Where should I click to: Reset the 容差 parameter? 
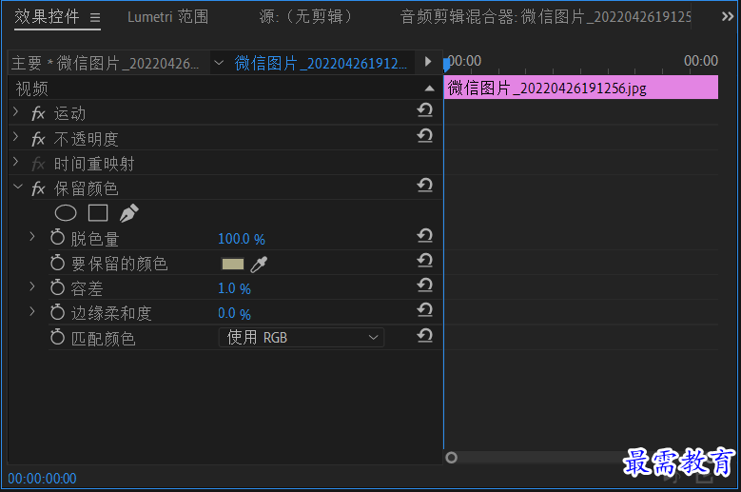(x=425, y=285)
